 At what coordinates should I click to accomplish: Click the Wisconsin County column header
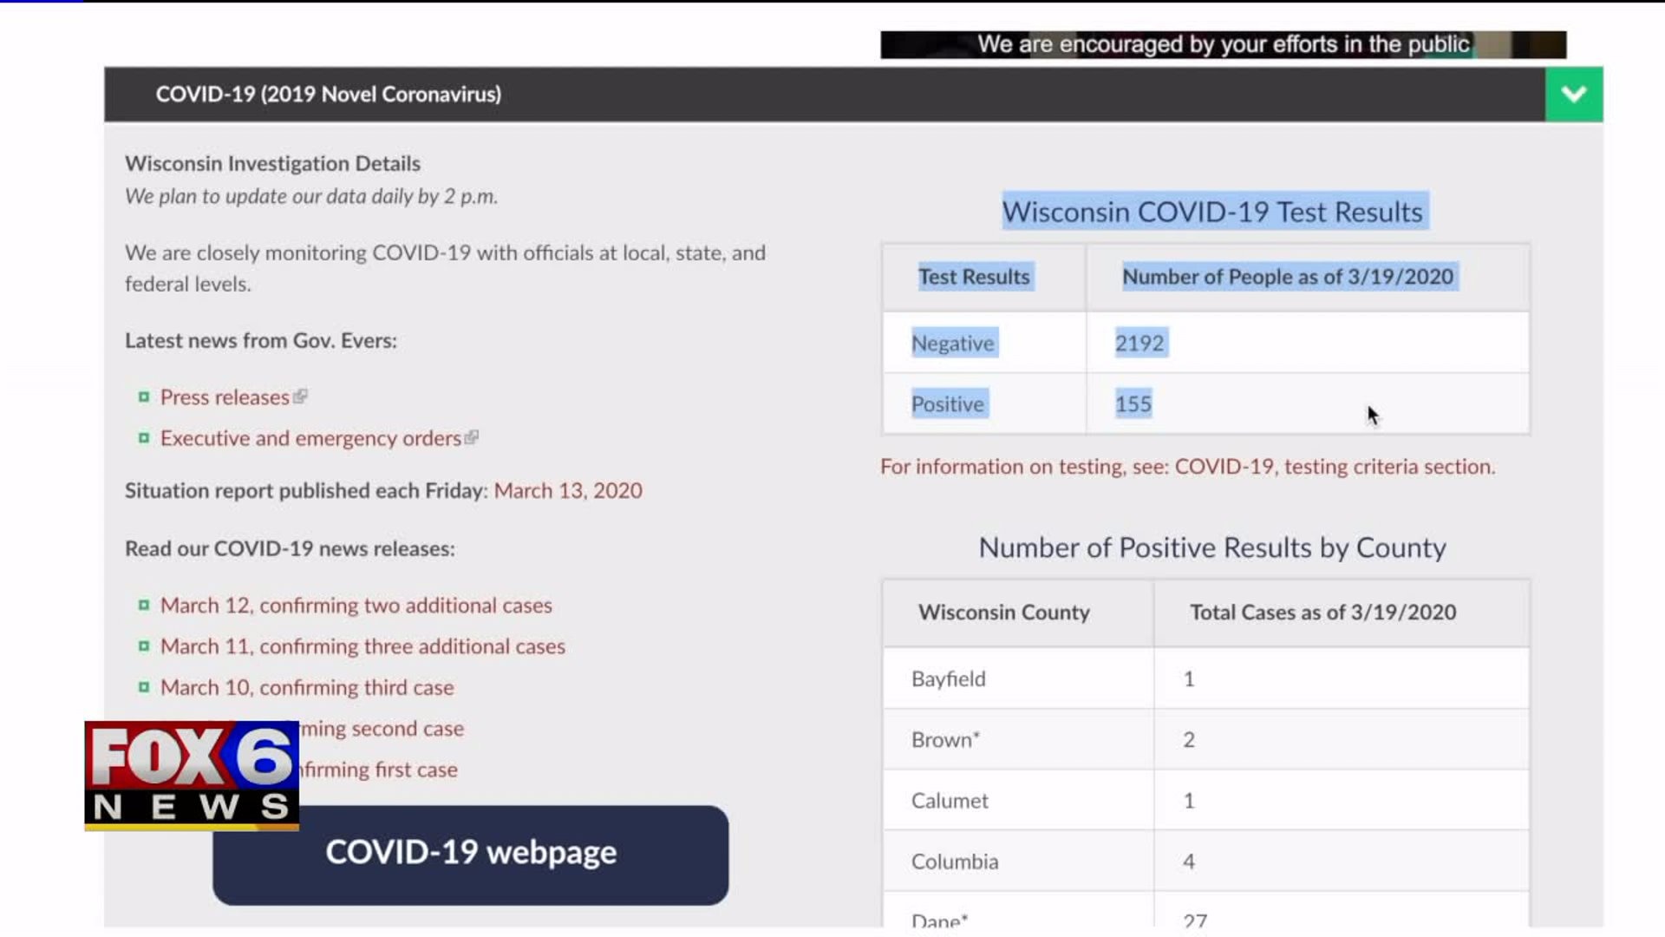tap(1003, 613)
